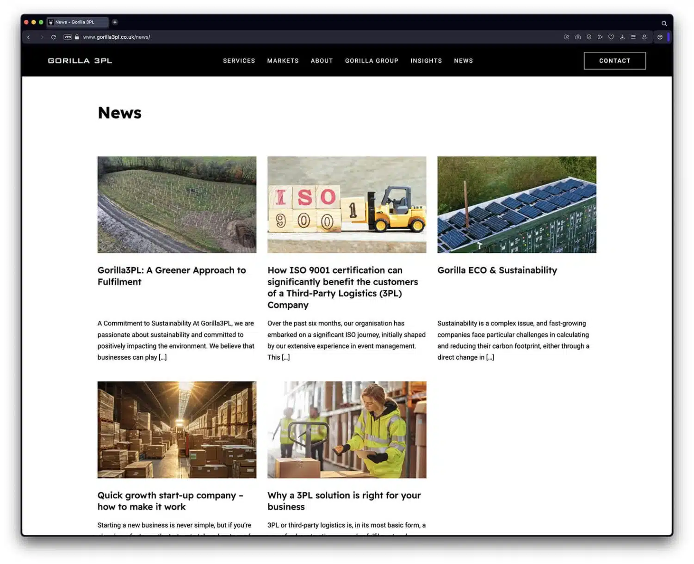
Task: Go forward with the forward arrow
Action: click(x=42, y=37)
